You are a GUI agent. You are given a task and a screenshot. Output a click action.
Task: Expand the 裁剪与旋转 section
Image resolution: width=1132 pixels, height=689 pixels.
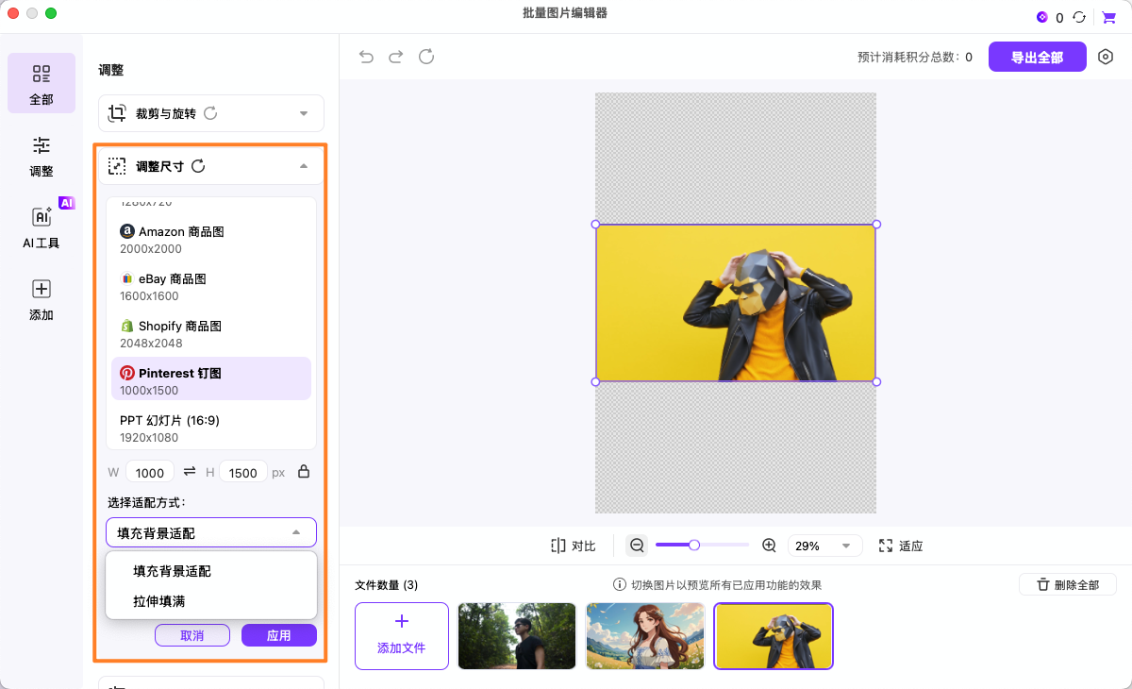pos(304,113)
